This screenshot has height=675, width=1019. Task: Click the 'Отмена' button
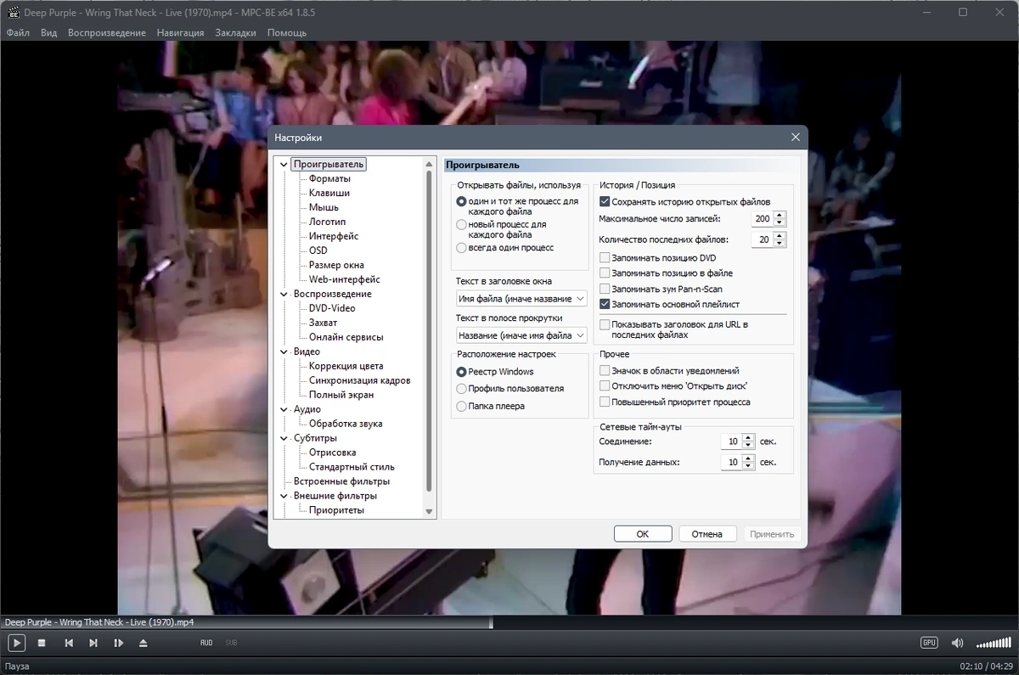click(x=707, y=534)
